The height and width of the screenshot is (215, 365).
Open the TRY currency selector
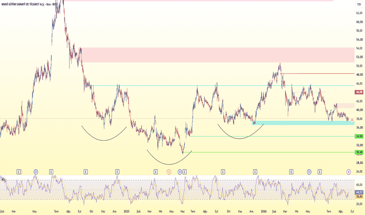click(x=359, y=4)
